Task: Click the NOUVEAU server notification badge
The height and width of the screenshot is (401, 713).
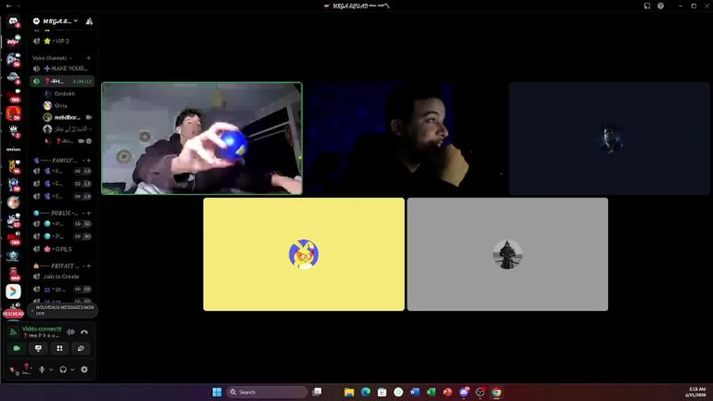Action: click(x=13, y=314)
